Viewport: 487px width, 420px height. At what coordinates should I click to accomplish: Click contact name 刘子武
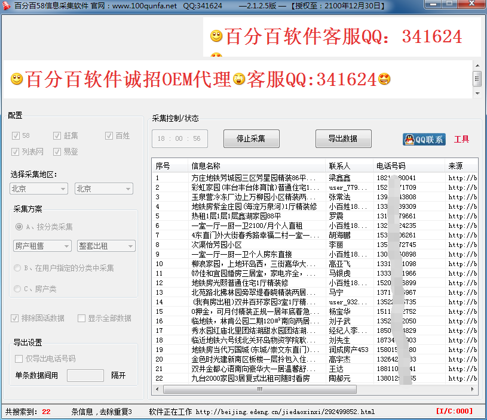point(339,321)
